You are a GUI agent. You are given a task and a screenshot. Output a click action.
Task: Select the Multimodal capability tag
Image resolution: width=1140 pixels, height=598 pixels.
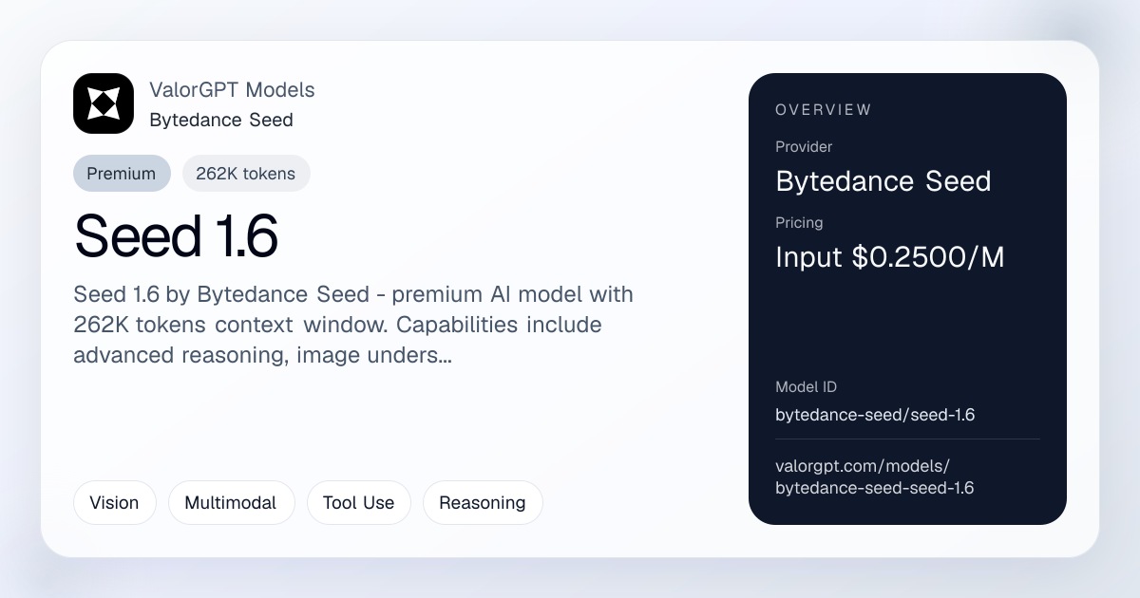pos(231,503)
